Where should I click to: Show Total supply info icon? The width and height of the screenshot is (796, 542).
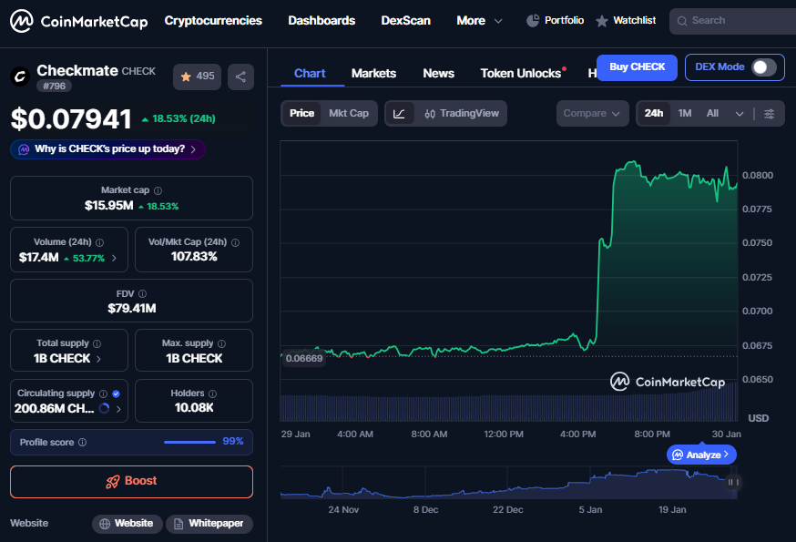(97, 343)
